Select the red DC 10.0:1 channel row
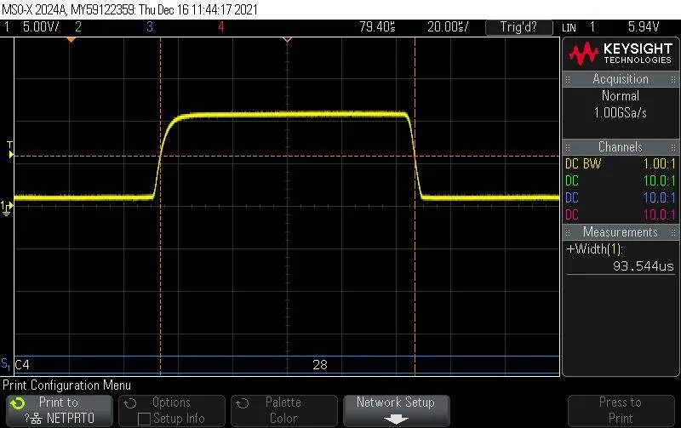Viewport: 681px width, 428px height. pos(621,215)
